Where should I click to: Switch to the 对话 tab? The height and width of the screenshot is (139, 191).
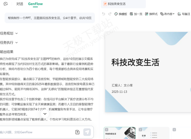(20, 4)
